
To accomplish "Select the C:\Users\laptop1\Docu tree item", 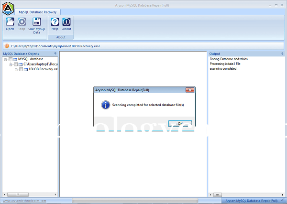I will click(41, 64).
